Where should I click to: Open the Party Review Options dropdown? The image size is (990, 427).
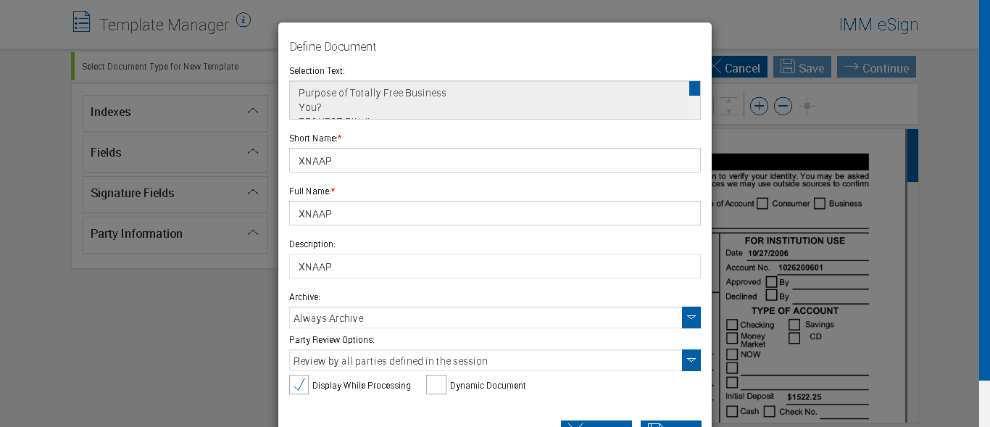(x=691, y=360)
